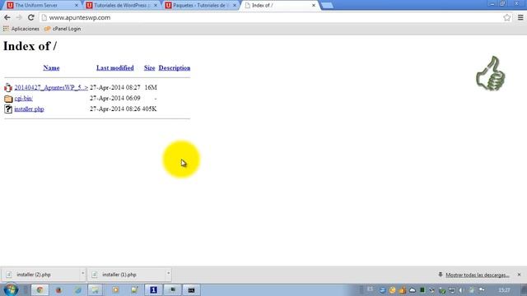Close the Tutoriales de WordPress tab
This screenshot has height=296, width=527.
click(x=156, y=6)
